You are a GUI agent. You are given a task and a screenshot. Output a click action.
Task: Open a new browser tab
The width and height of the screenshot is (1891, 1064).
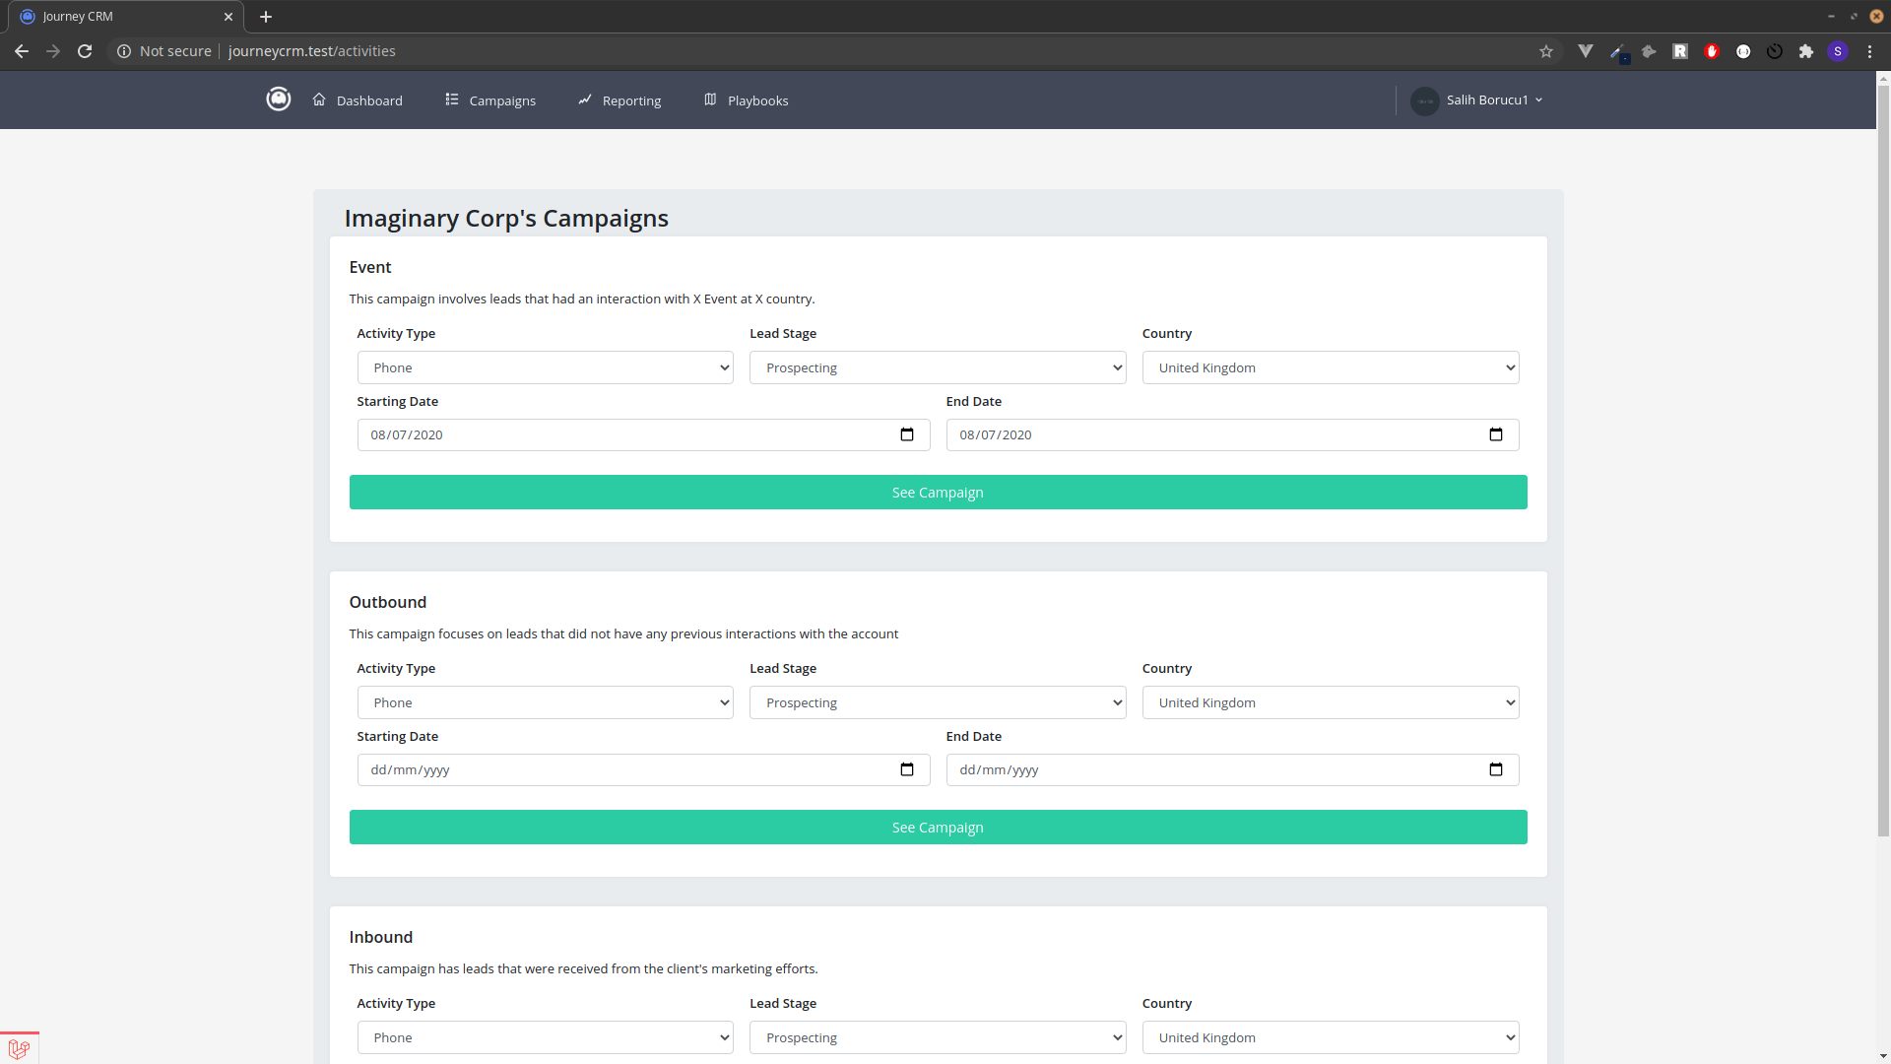click(x=266, y=17)
